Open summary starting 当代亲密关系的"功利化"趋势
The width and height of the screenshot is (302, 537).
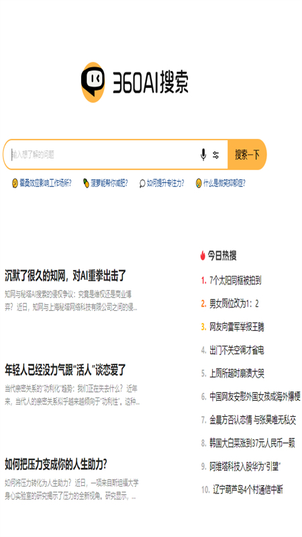pyautogui.click(x=72, y=395)
